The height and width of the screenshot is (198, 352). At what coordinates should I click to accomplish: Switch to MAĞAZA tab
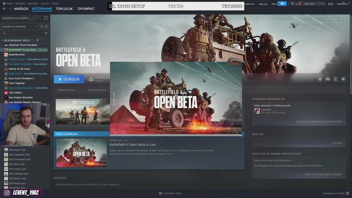pyautogui.click(x=21, y=9)
